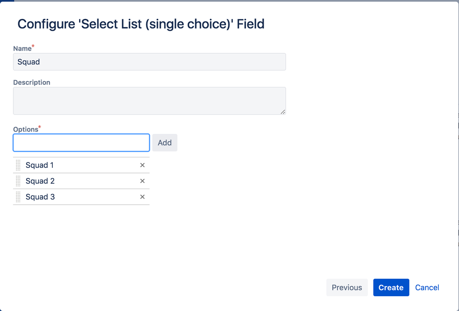Delete the Squad 2 option
The width and height of the screenshot is (459, 311).
point(142,181)
